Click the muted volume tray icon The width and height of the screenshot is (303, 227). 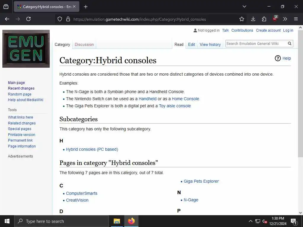tap(265, 221)
